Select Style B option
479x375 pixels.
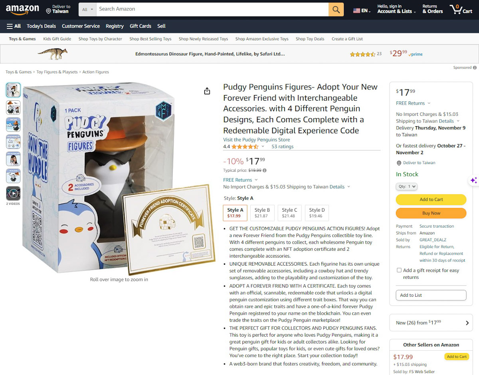point(262,213)
